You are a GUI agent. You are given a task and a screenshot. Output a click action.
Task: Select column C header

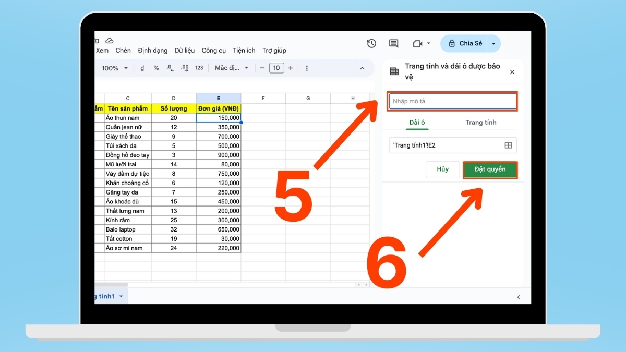128,99
